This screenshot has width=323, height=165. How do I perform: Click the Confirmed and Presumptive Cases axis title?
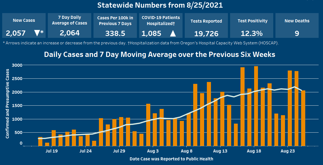click(7, 104)
